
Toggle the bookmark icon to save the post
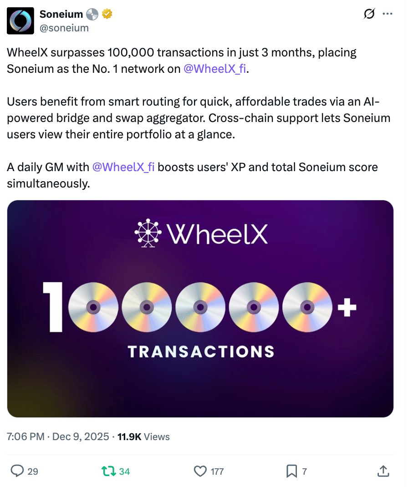tap(291, 471)
